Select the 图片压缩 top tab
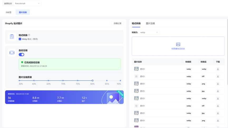The height and width of the screenshot is (128, 228). (23, 12)
